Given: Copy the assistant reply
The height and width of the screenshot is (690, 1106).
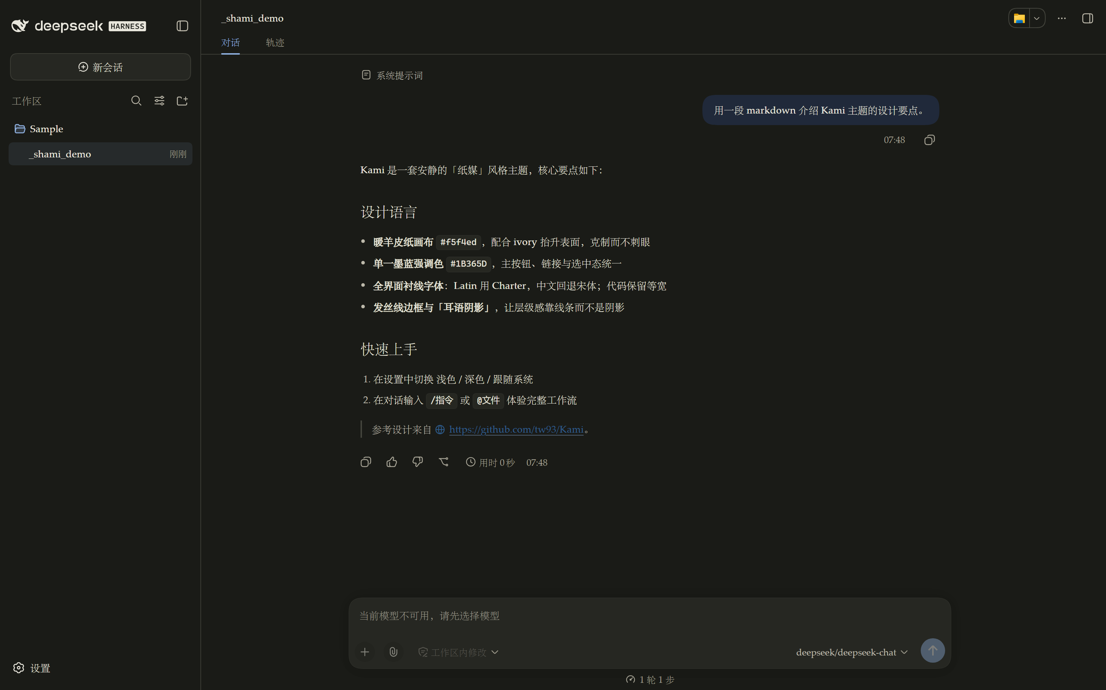Looking at the screenshot, I should click(366, 462).
